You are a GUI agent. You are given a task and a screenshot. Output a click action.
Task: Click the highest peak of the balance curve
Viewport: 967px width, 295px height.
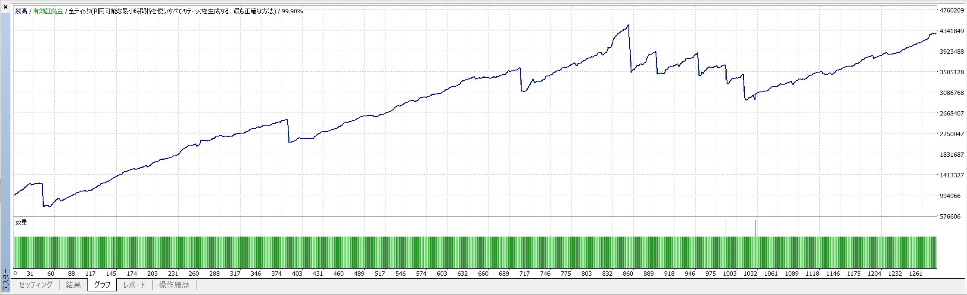click(x=628, y=25)
